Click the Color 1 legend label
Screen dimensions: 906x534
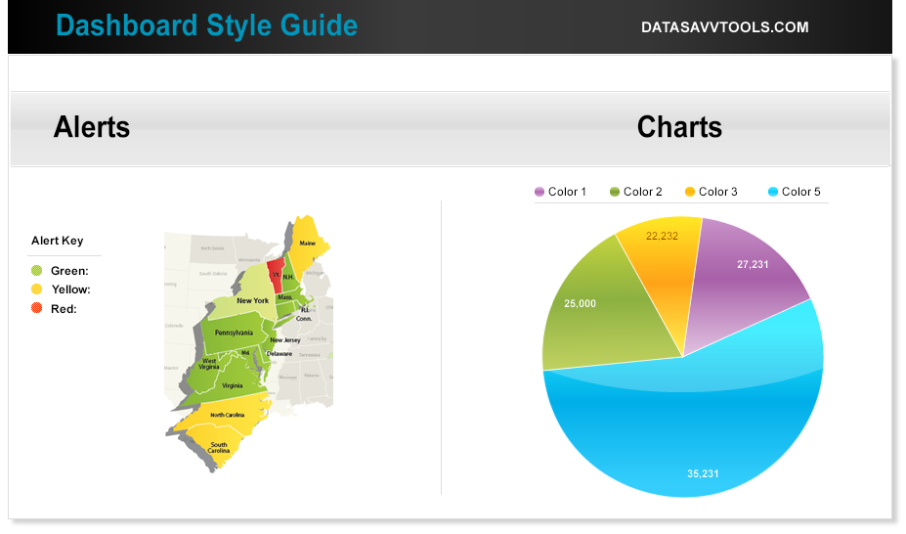click(x=567, y=192)
